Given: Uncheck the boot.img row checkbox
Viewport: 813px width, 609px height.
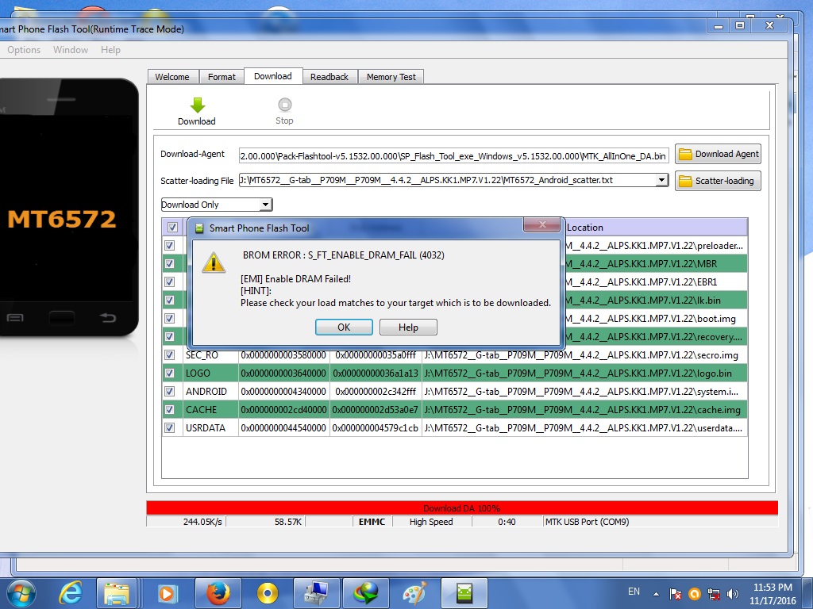Looking at the screenshot, I should 170,319.
